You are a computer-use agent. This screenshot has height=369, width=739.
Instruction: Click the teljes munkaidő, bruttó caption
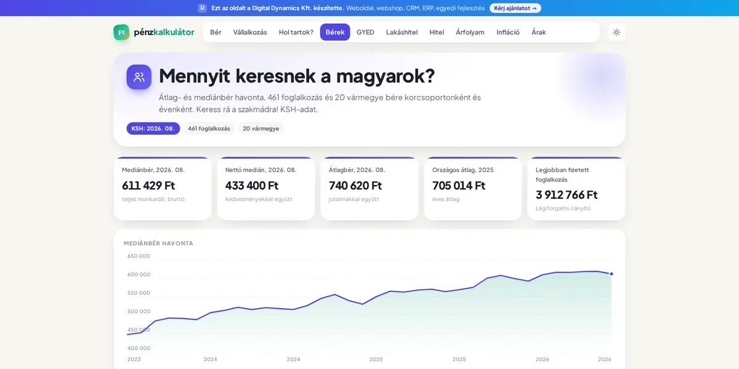coord(153,199)
